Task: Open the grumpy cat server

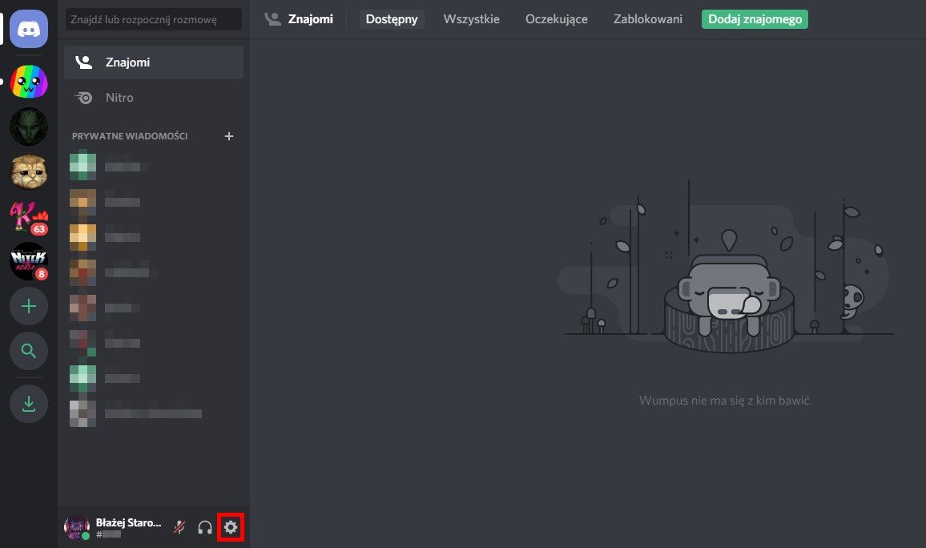Action: (28, 171)
